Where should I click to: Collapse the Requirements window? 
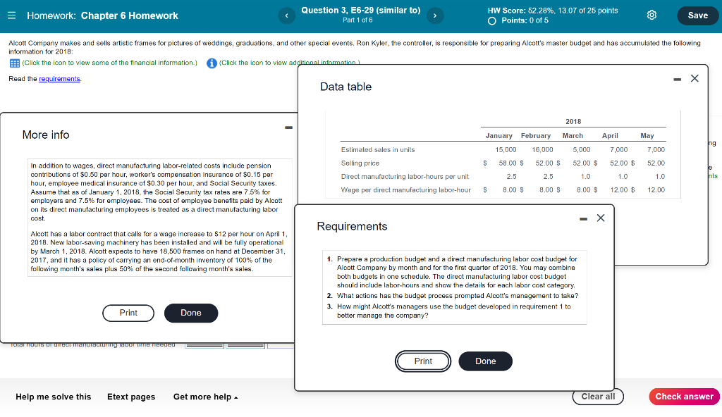coord(583,218)
